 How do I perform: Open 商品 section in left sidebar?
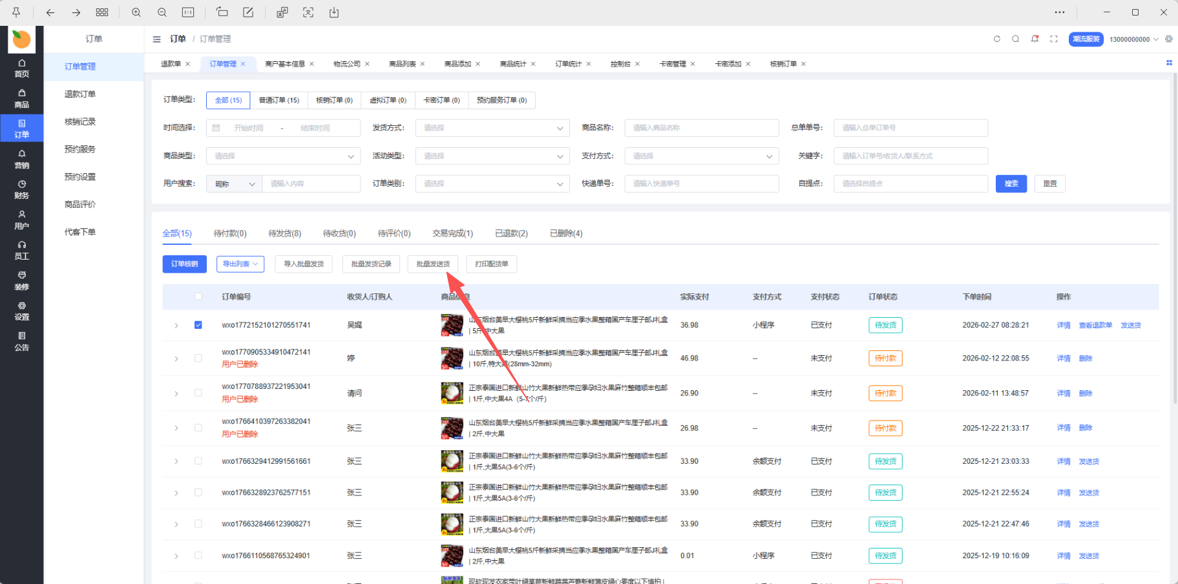[x=22, y=98]
